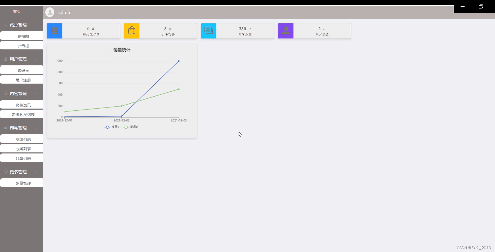
Task: Restore down the window
Action: [x=481, y=7]
